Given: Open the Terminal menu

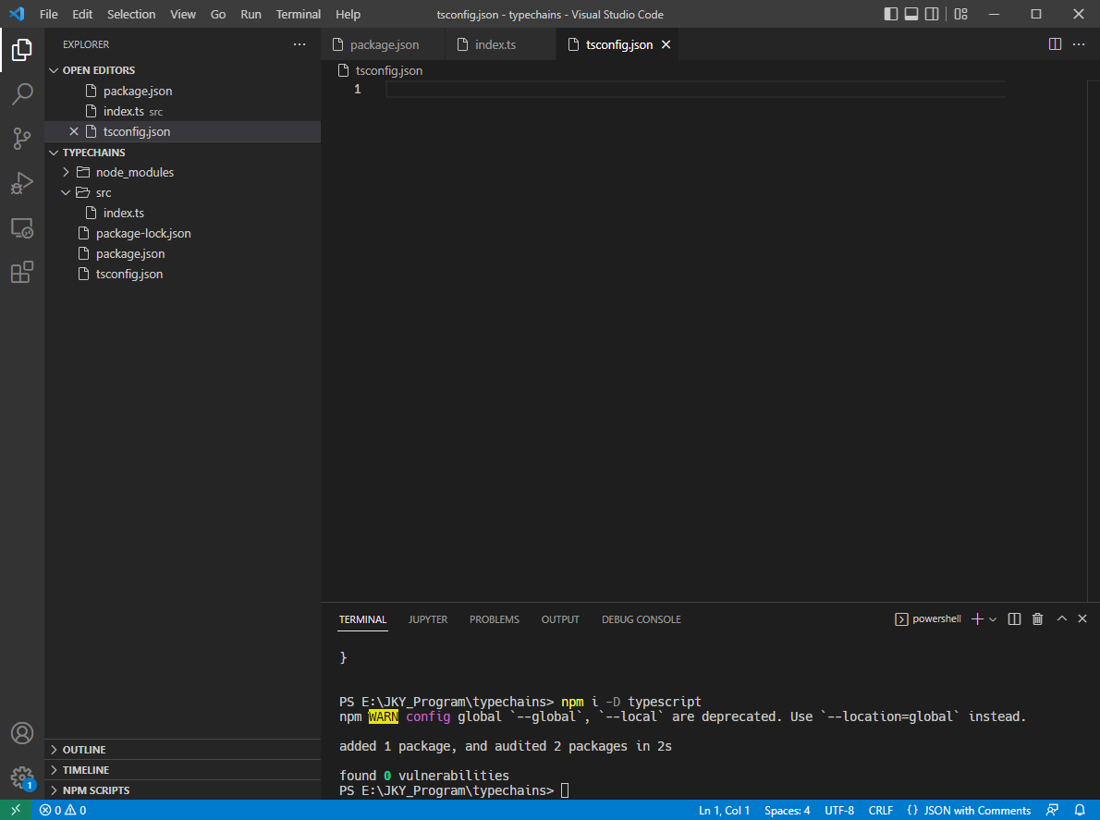Looking at the screenshot, I should (299, 14).
